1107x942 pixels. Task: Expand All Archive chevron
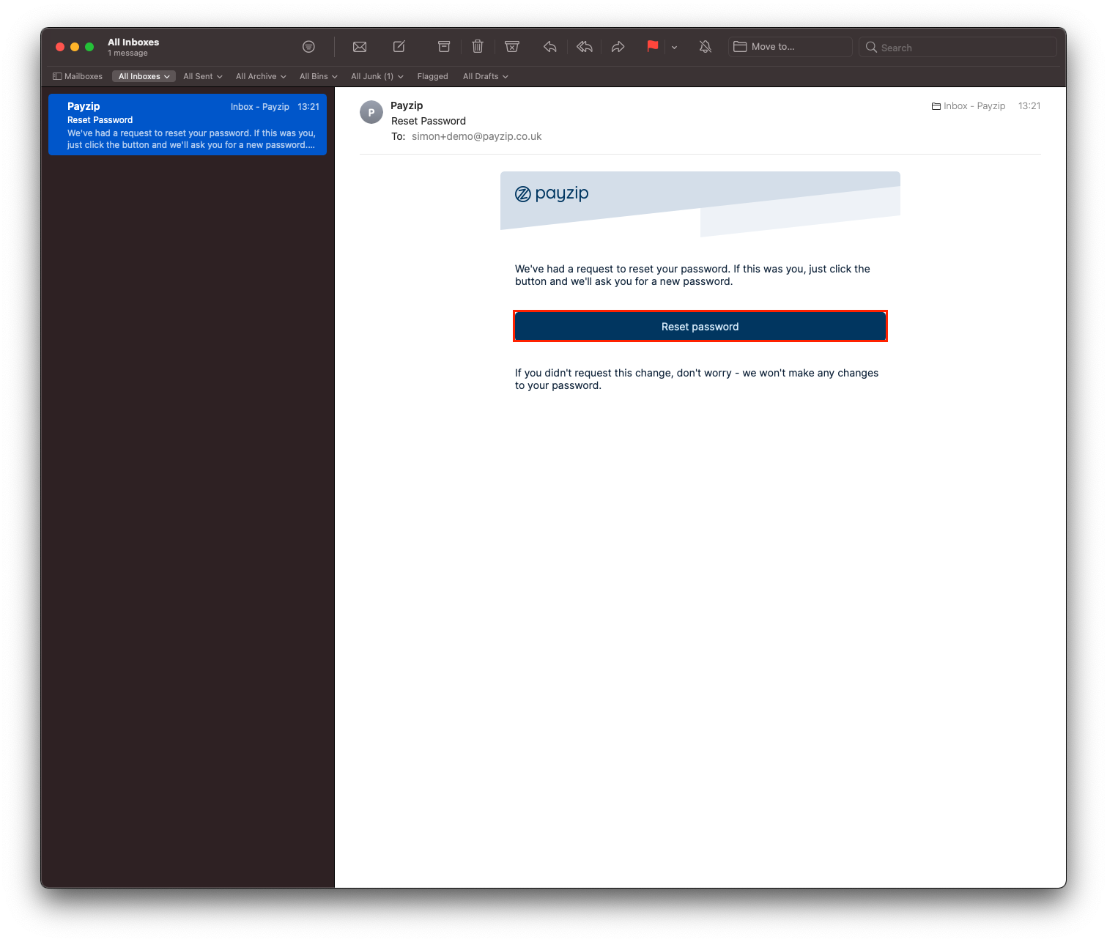click(284, 77)
